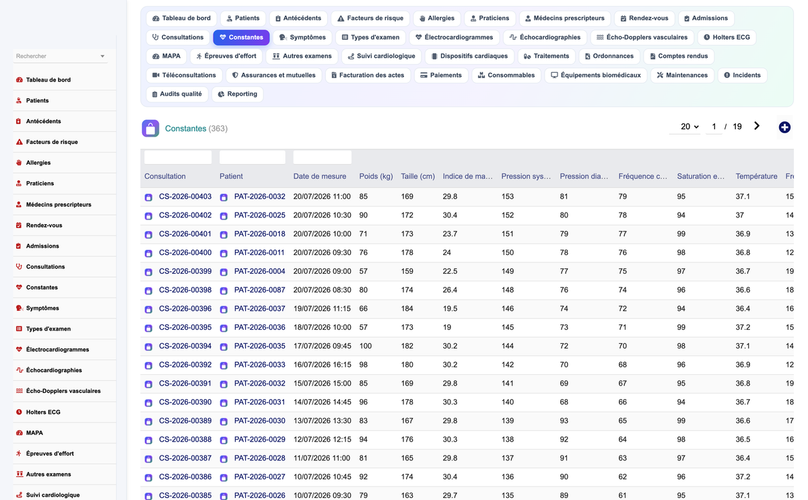Click sidebar Constantes heart icon
This screenshot has height=500, width=808.
[19, 287]
